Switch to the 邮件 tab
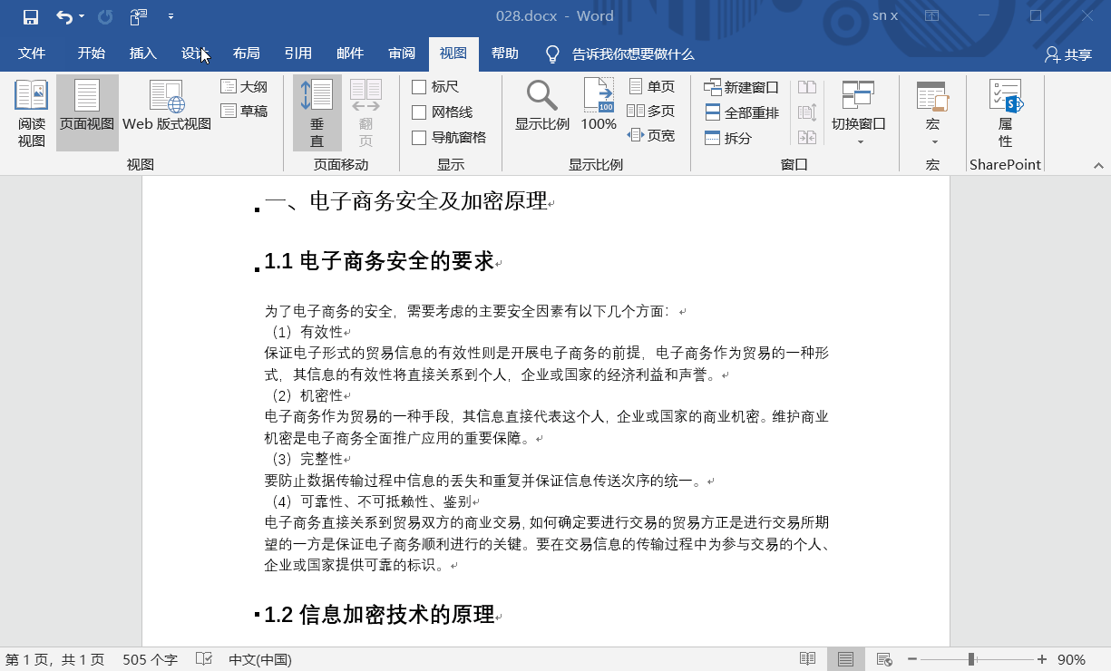The width and height of the screenshot is (1111, 671). click(x=349, y=53)
